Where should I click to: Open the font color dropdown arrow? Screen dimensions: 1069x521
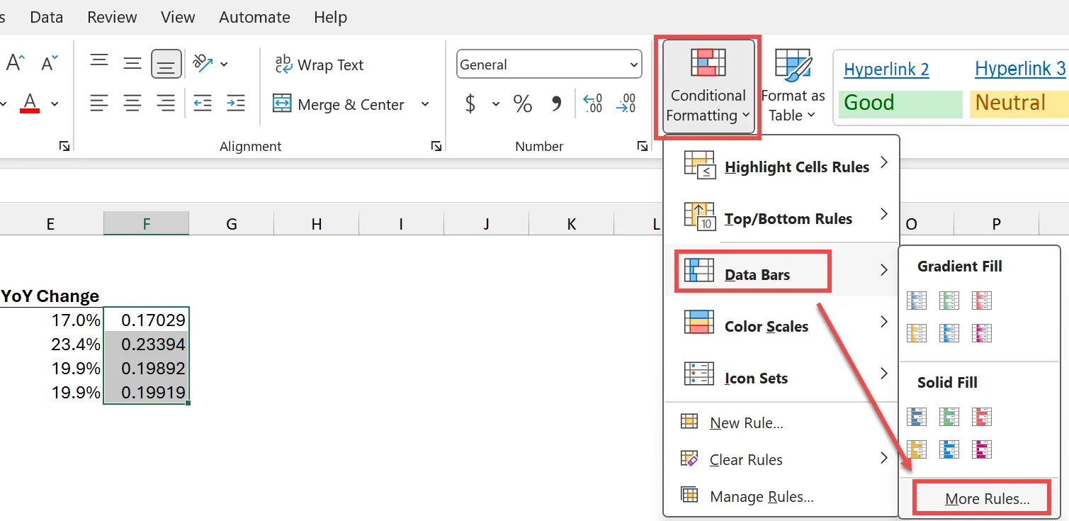pyautogui.click(x=55, y=104)
